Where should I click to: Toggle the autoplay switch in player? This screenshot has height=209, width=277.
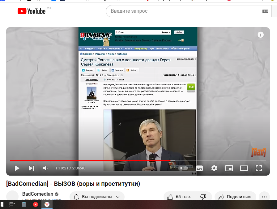183,168
